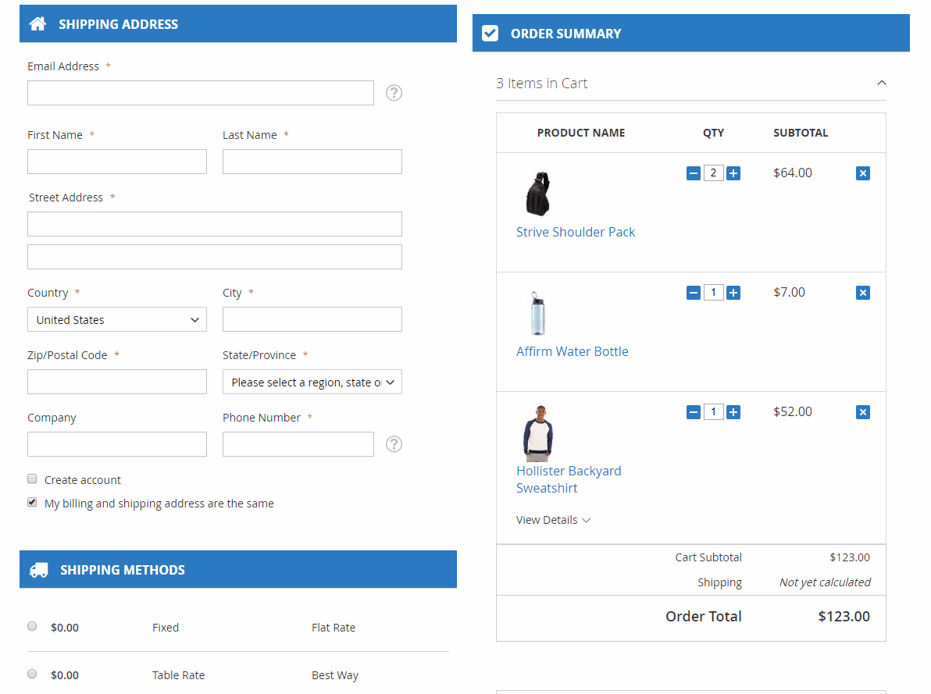Collapse the 3 Items in Cart section
The height and width of the screenshot is (694, 931).
881,84
